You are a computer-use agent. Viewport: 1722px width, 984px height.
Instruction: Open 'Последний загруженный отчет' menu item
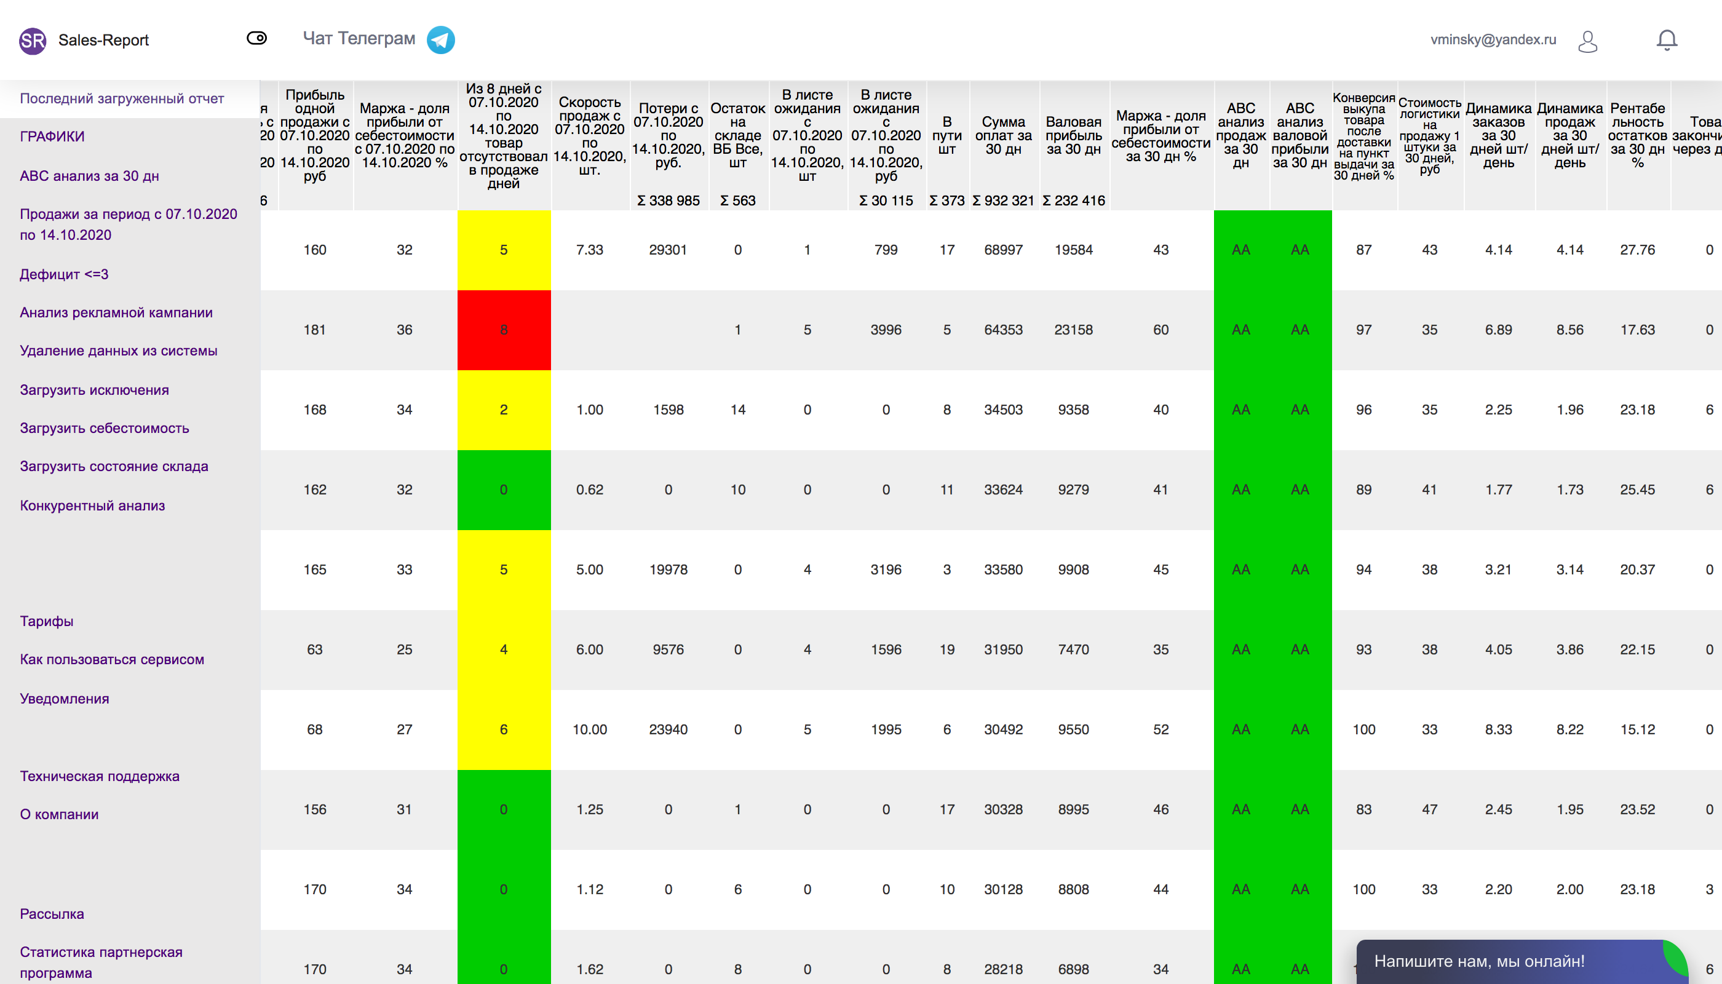pos(122,98)
